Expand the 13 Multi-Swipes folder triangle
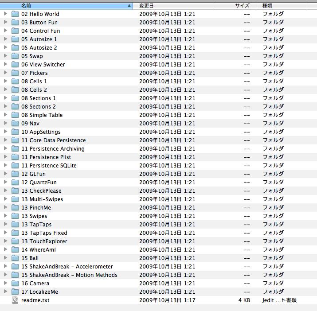Viewport: 317px width, 311px height. pyautogui.click(x=5, y=199)
